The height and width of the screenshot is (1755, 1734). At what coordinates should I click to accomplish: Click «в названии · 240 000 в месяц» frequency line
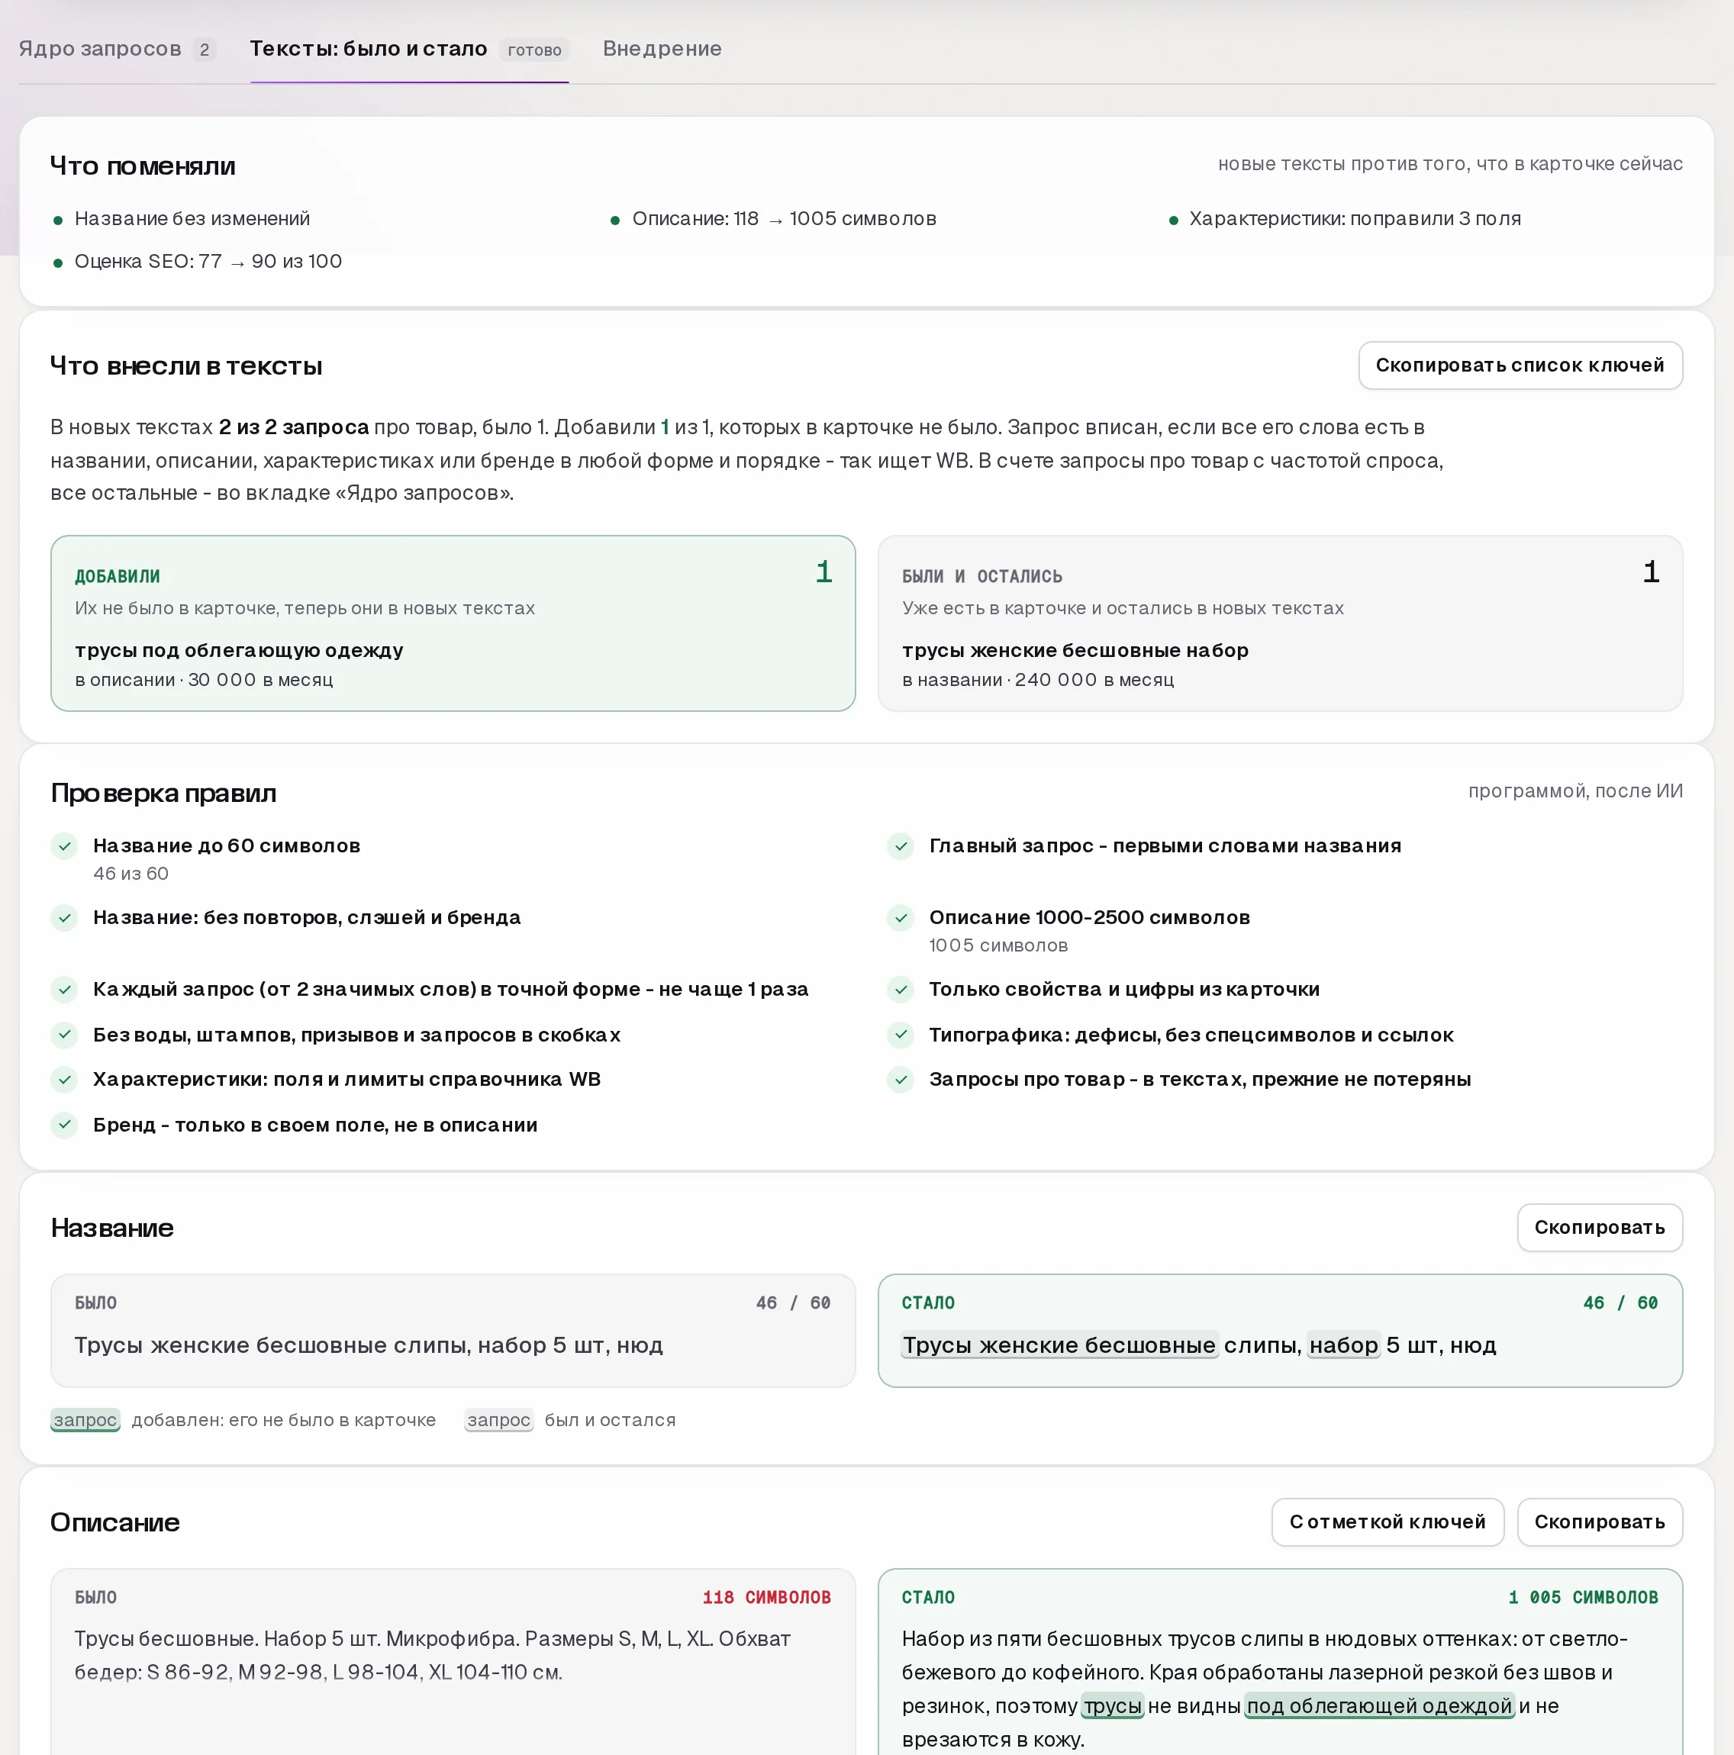(x=1038, y=679)
